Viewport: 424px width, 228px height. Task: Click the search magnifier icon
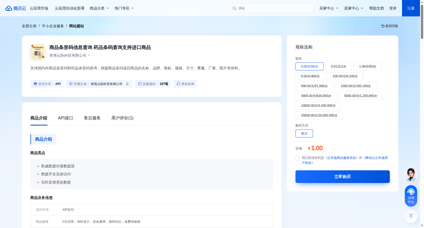235,8
